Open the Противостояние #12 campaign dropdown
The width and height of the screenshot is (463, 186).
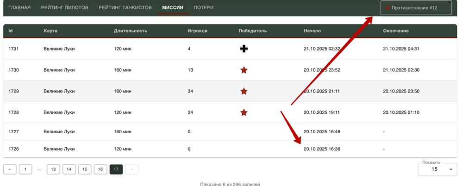416,8
